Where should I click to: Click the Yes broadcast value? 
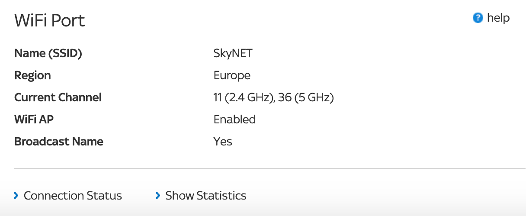pyautogui.click(x=223, y=142)
